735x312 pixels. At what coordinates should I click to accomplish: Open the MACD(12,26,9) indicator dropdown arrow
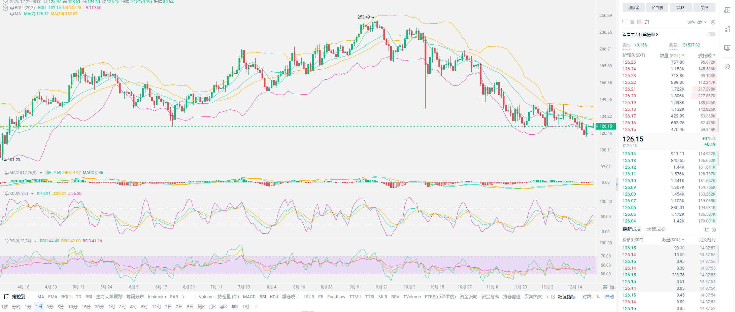(41, 173)
